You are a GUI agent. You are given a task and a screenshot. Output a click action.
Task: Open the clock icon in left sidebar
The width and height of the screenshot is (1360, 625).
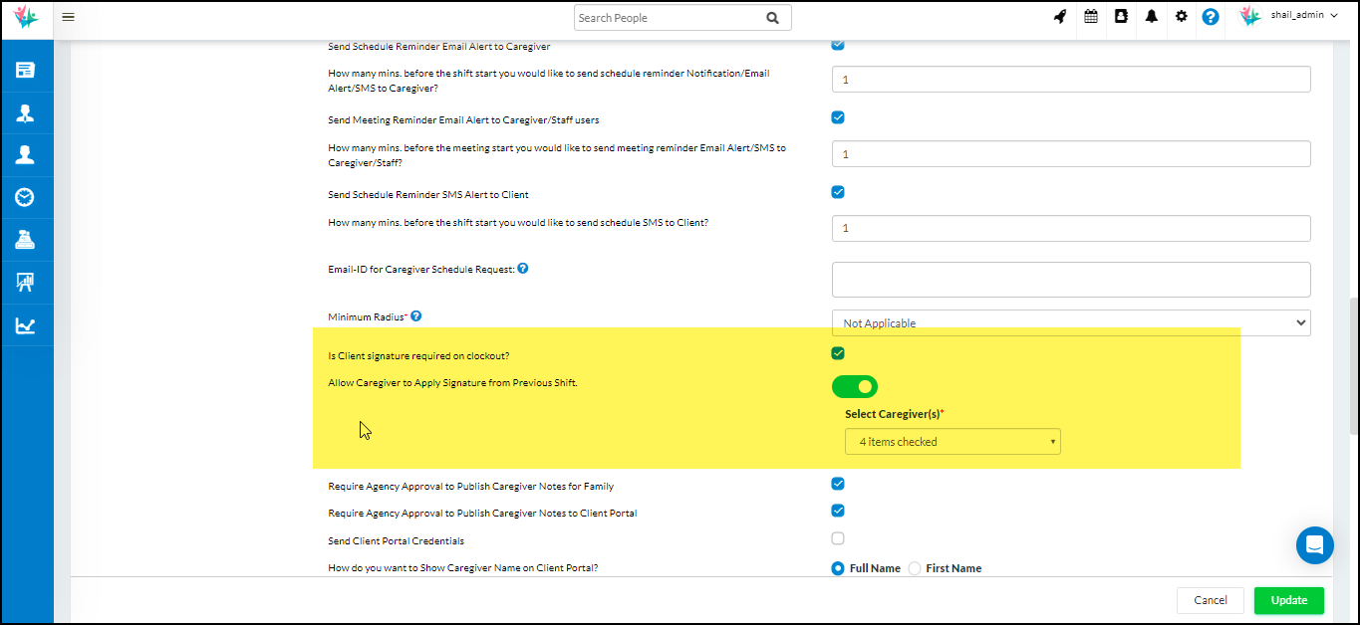pos(25,197)
